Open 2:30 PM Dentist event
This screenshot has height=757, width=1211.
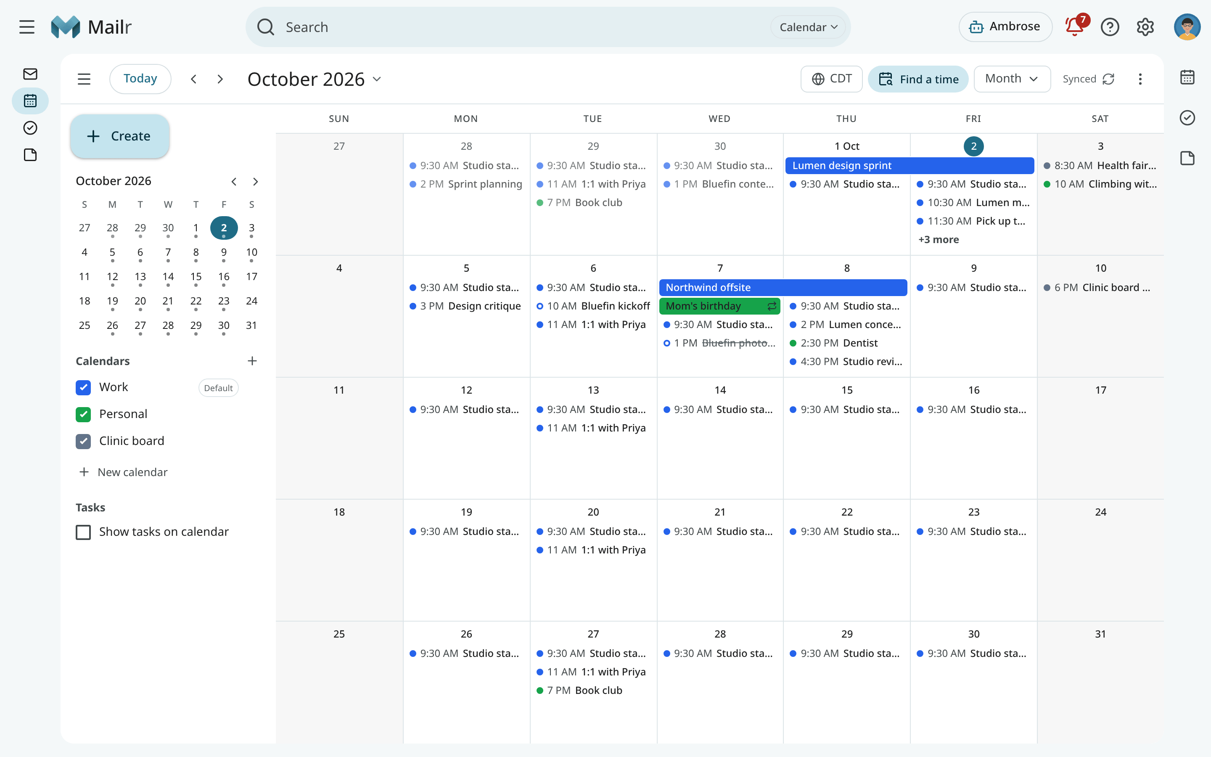tap(846, 343)
